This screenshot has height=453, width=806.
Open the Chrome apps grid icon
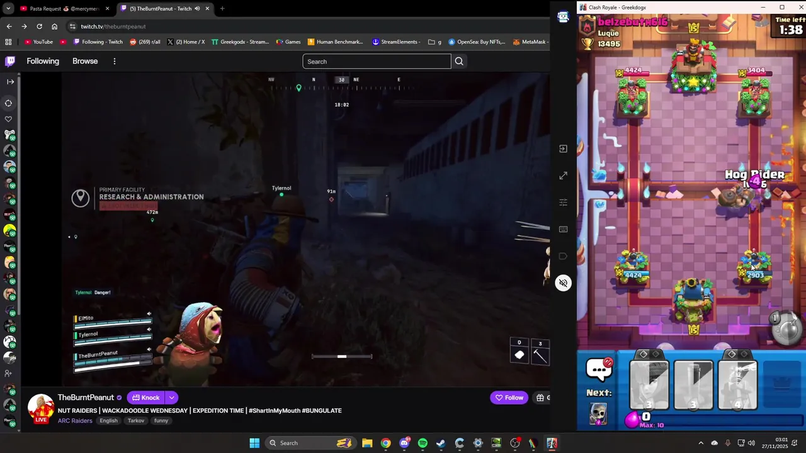coord(8,42)
